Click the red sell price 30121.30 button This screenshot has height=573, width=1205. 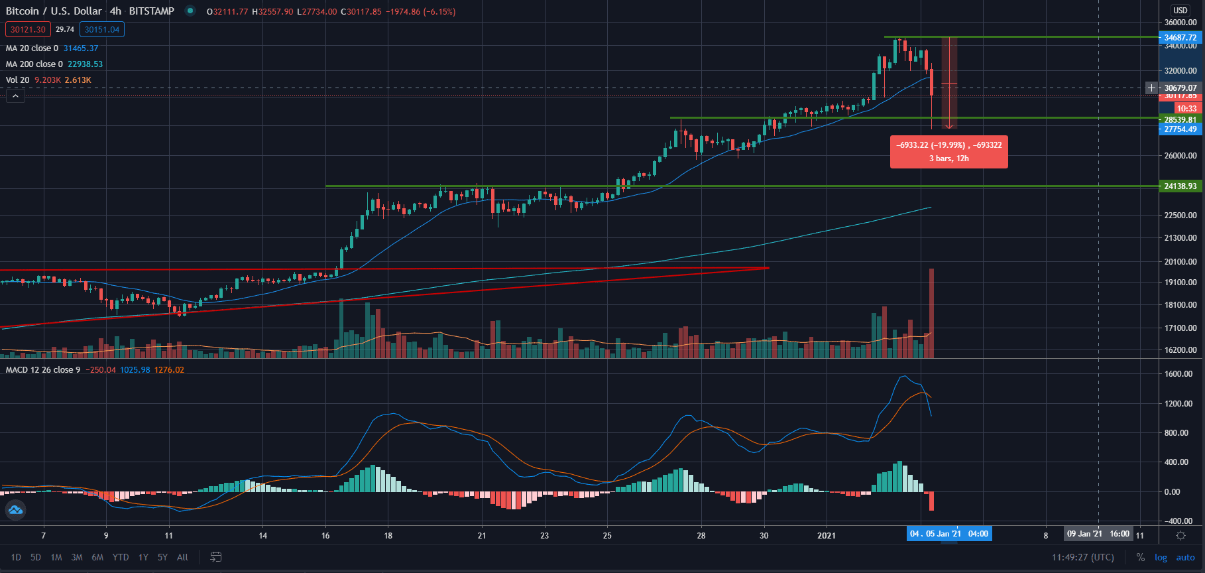click(28, 29)
